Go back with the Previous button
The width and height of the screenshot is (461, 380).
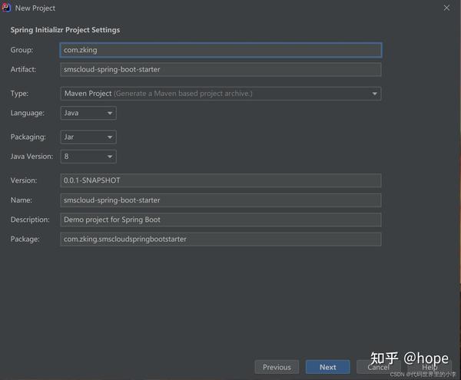(277, 367)
